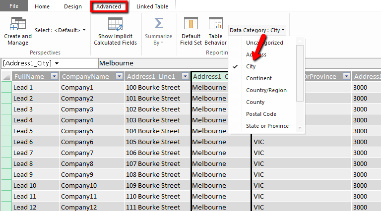Expand the Select perspective dropdown

point(60,30)
